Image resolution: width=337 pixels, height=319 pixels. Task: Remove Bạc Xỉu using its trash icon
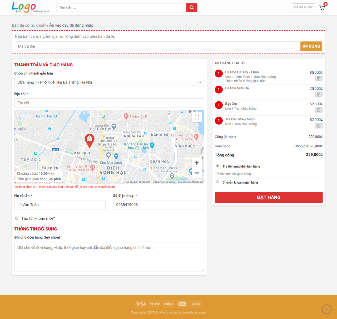(x=318, y=110)
